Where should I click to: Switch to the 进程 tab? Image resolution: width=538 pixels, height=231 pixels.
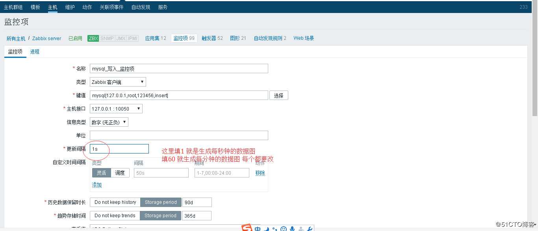pyautogui.click(x=35, y=52)
